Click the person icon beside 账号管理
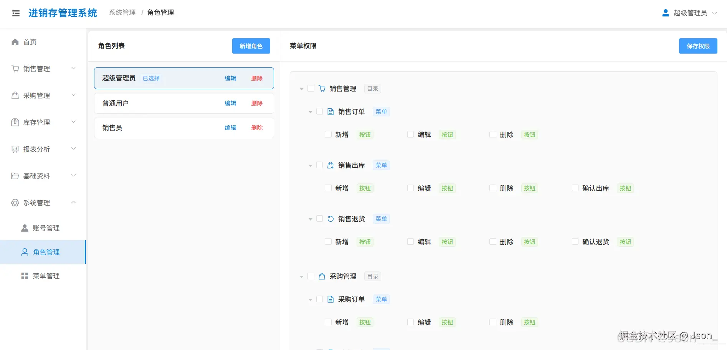This screenshot has height=350, width=727. 25,228
